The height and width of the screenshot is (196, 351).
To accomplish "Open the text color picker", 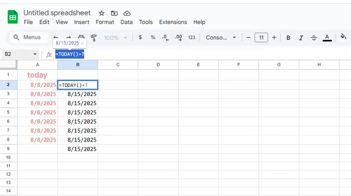I will [327, 38].
